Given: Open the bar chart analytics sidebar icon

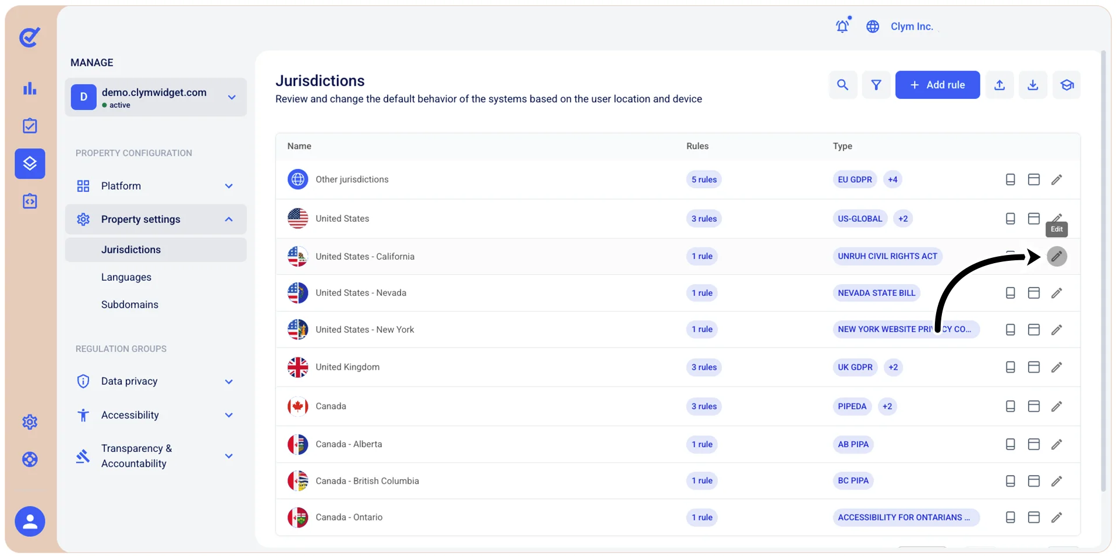Looking at the screenshot, I should 30,88.
